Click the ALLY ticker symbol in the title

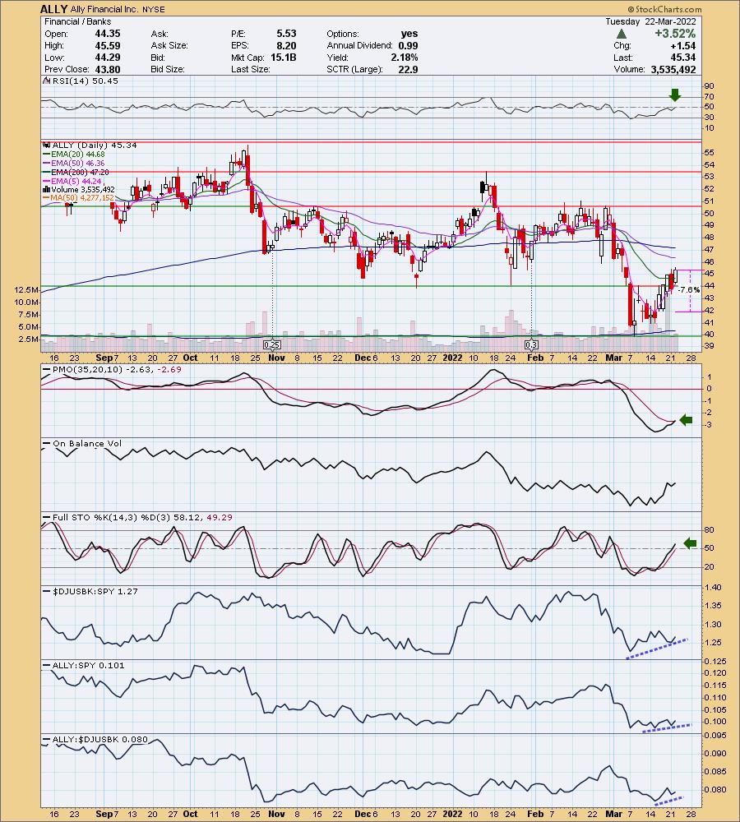pyautogui.click(x=54, y=9)
